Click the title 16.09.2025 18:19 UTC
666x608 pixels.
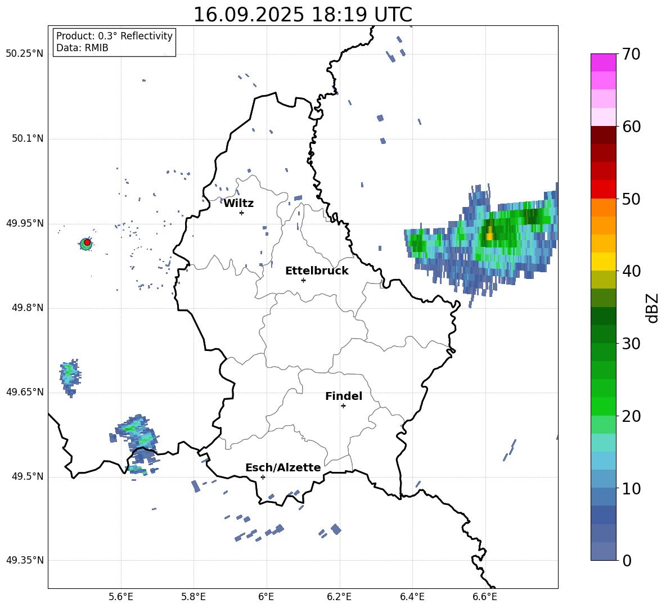pyautogui.click(x=303, y=15)
